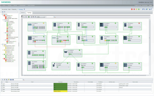Click the tree view icon atop device panel
Viewport: 154px width, 96px height.
pos(3,12)
